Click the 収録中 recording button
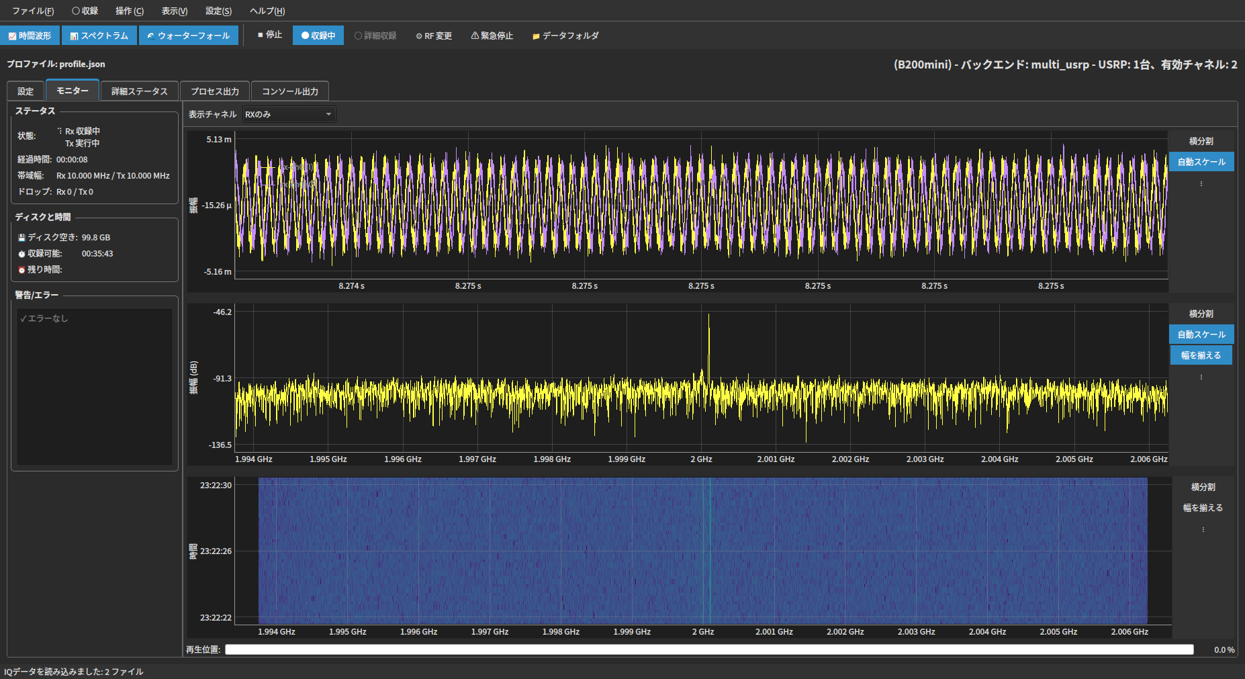The image size is (1245, 679). (x=318, y=36)
